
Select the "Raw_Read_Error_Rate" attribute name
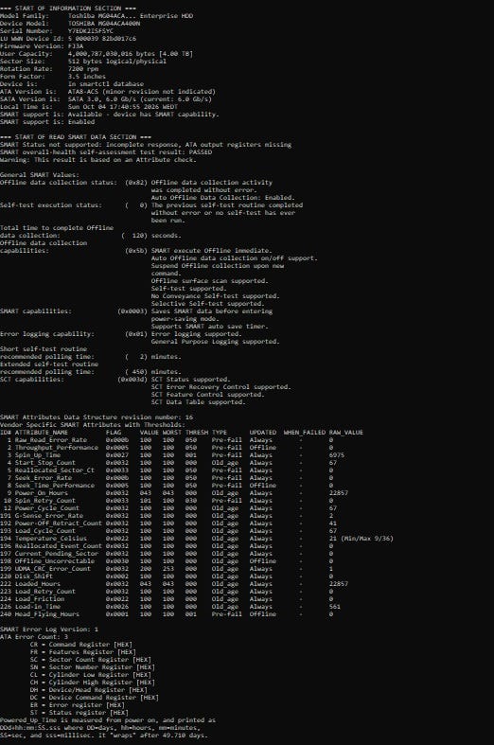(x=51, y=440)
